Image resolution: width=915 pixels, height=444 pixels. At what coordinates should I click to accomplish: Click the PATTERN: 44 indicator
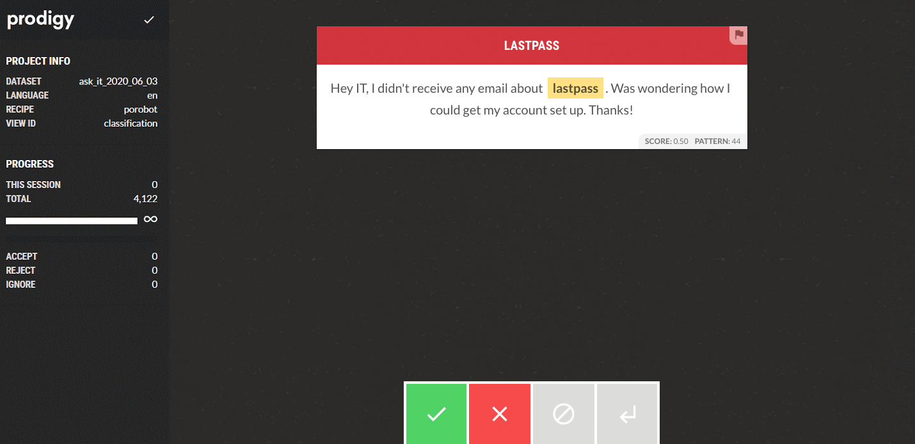tap(717, 141)
